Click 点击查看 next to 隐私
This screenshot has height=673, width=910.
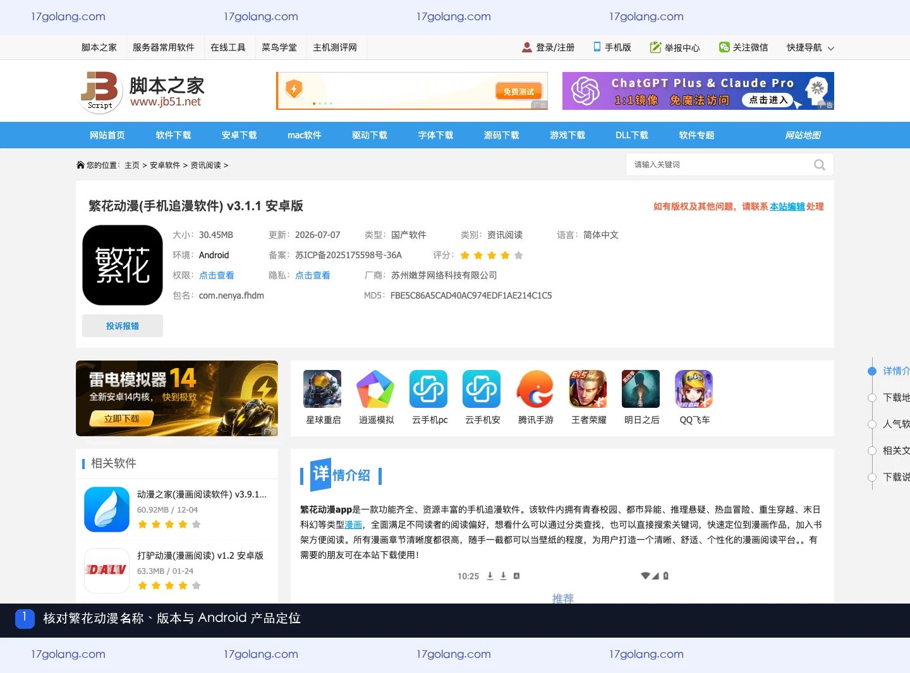(313, 275)
